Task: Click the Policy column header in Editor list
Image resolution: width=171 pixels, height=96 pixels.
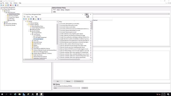Action: tap(75, 22)
